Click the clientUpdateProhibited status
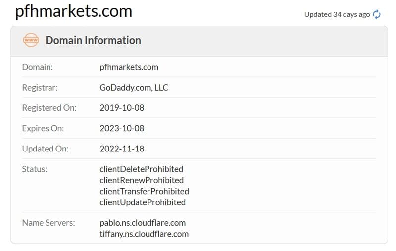 (143, 202)
